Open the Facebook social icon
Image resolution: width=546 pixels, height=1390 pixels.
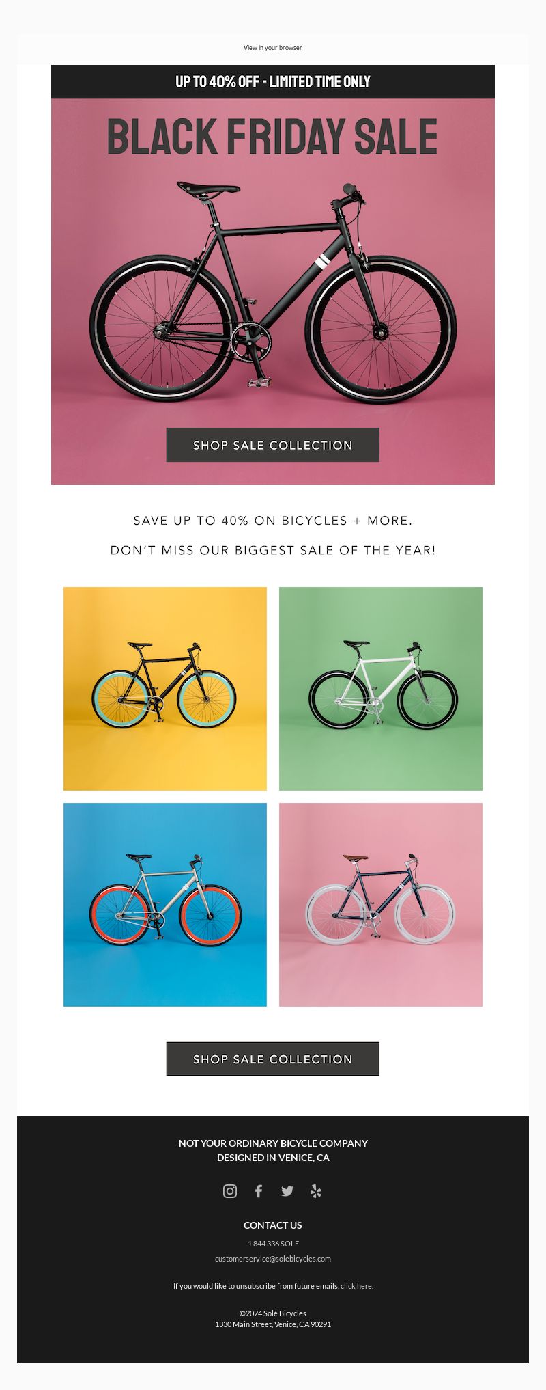[x=259, y=1191]
